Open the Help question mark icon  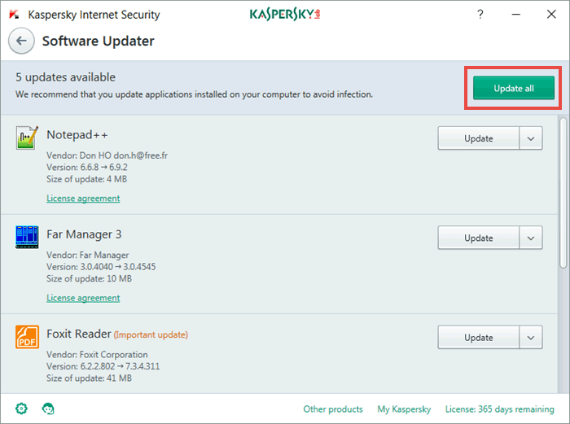click(x=480, y=14)
